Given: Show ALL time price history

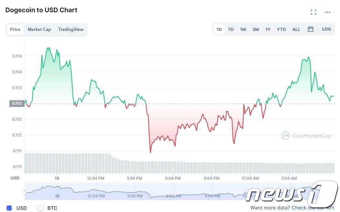Looking at the screenshot, I should click(296, 29).
